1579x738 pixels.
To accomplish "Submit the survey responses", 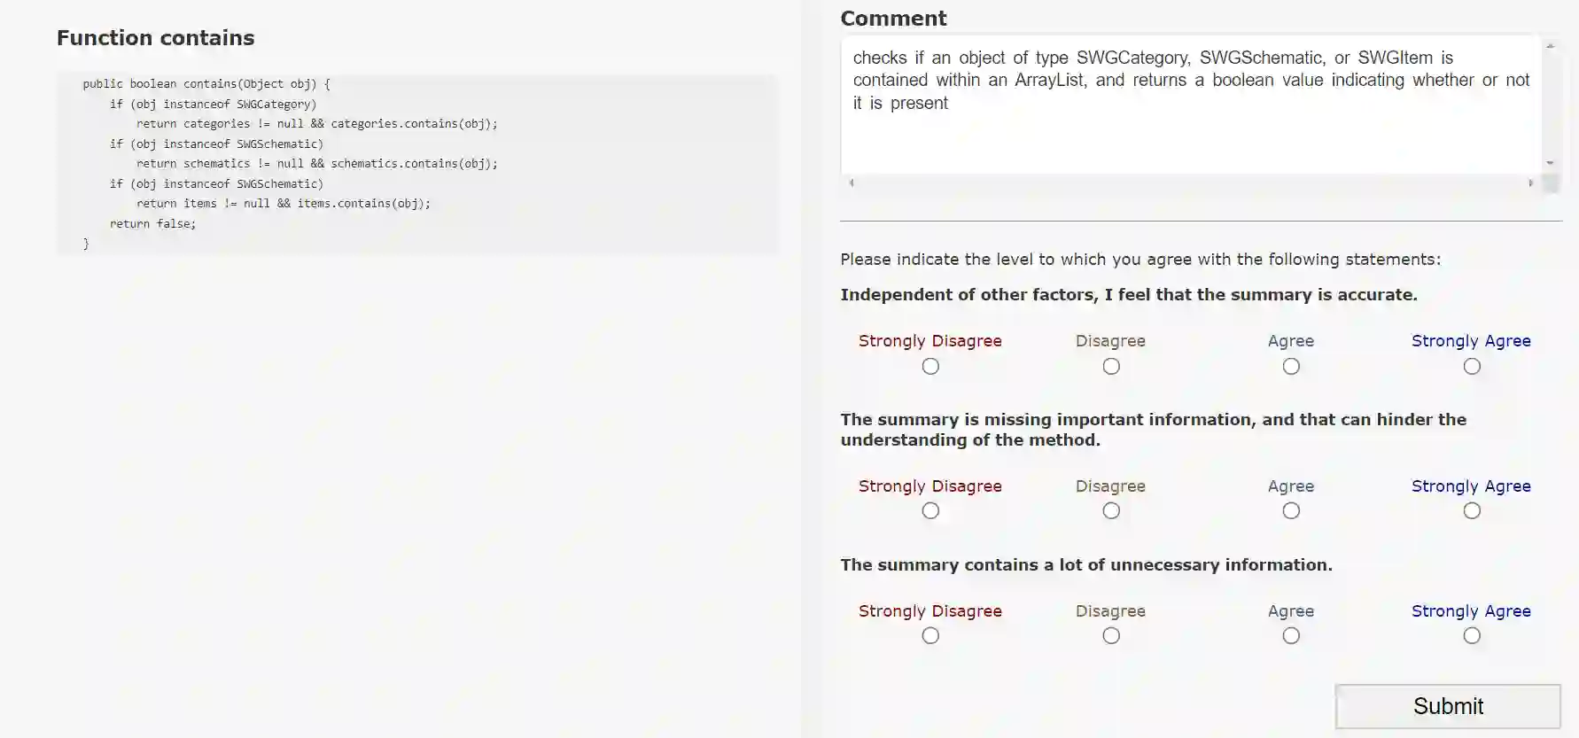I will tap(1448, 706).
